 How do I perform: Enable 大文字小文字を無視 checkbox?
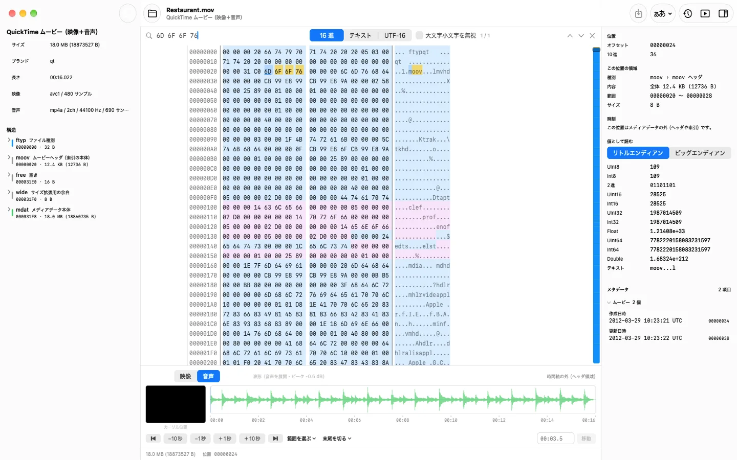(419, 36)
